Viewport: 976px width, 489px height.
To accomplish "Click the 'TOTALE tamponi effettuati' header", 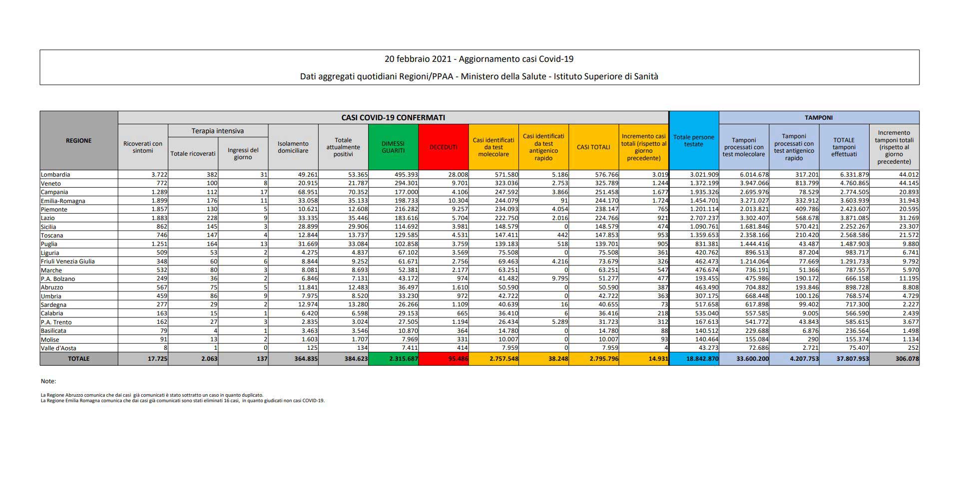I will [844, 147].
